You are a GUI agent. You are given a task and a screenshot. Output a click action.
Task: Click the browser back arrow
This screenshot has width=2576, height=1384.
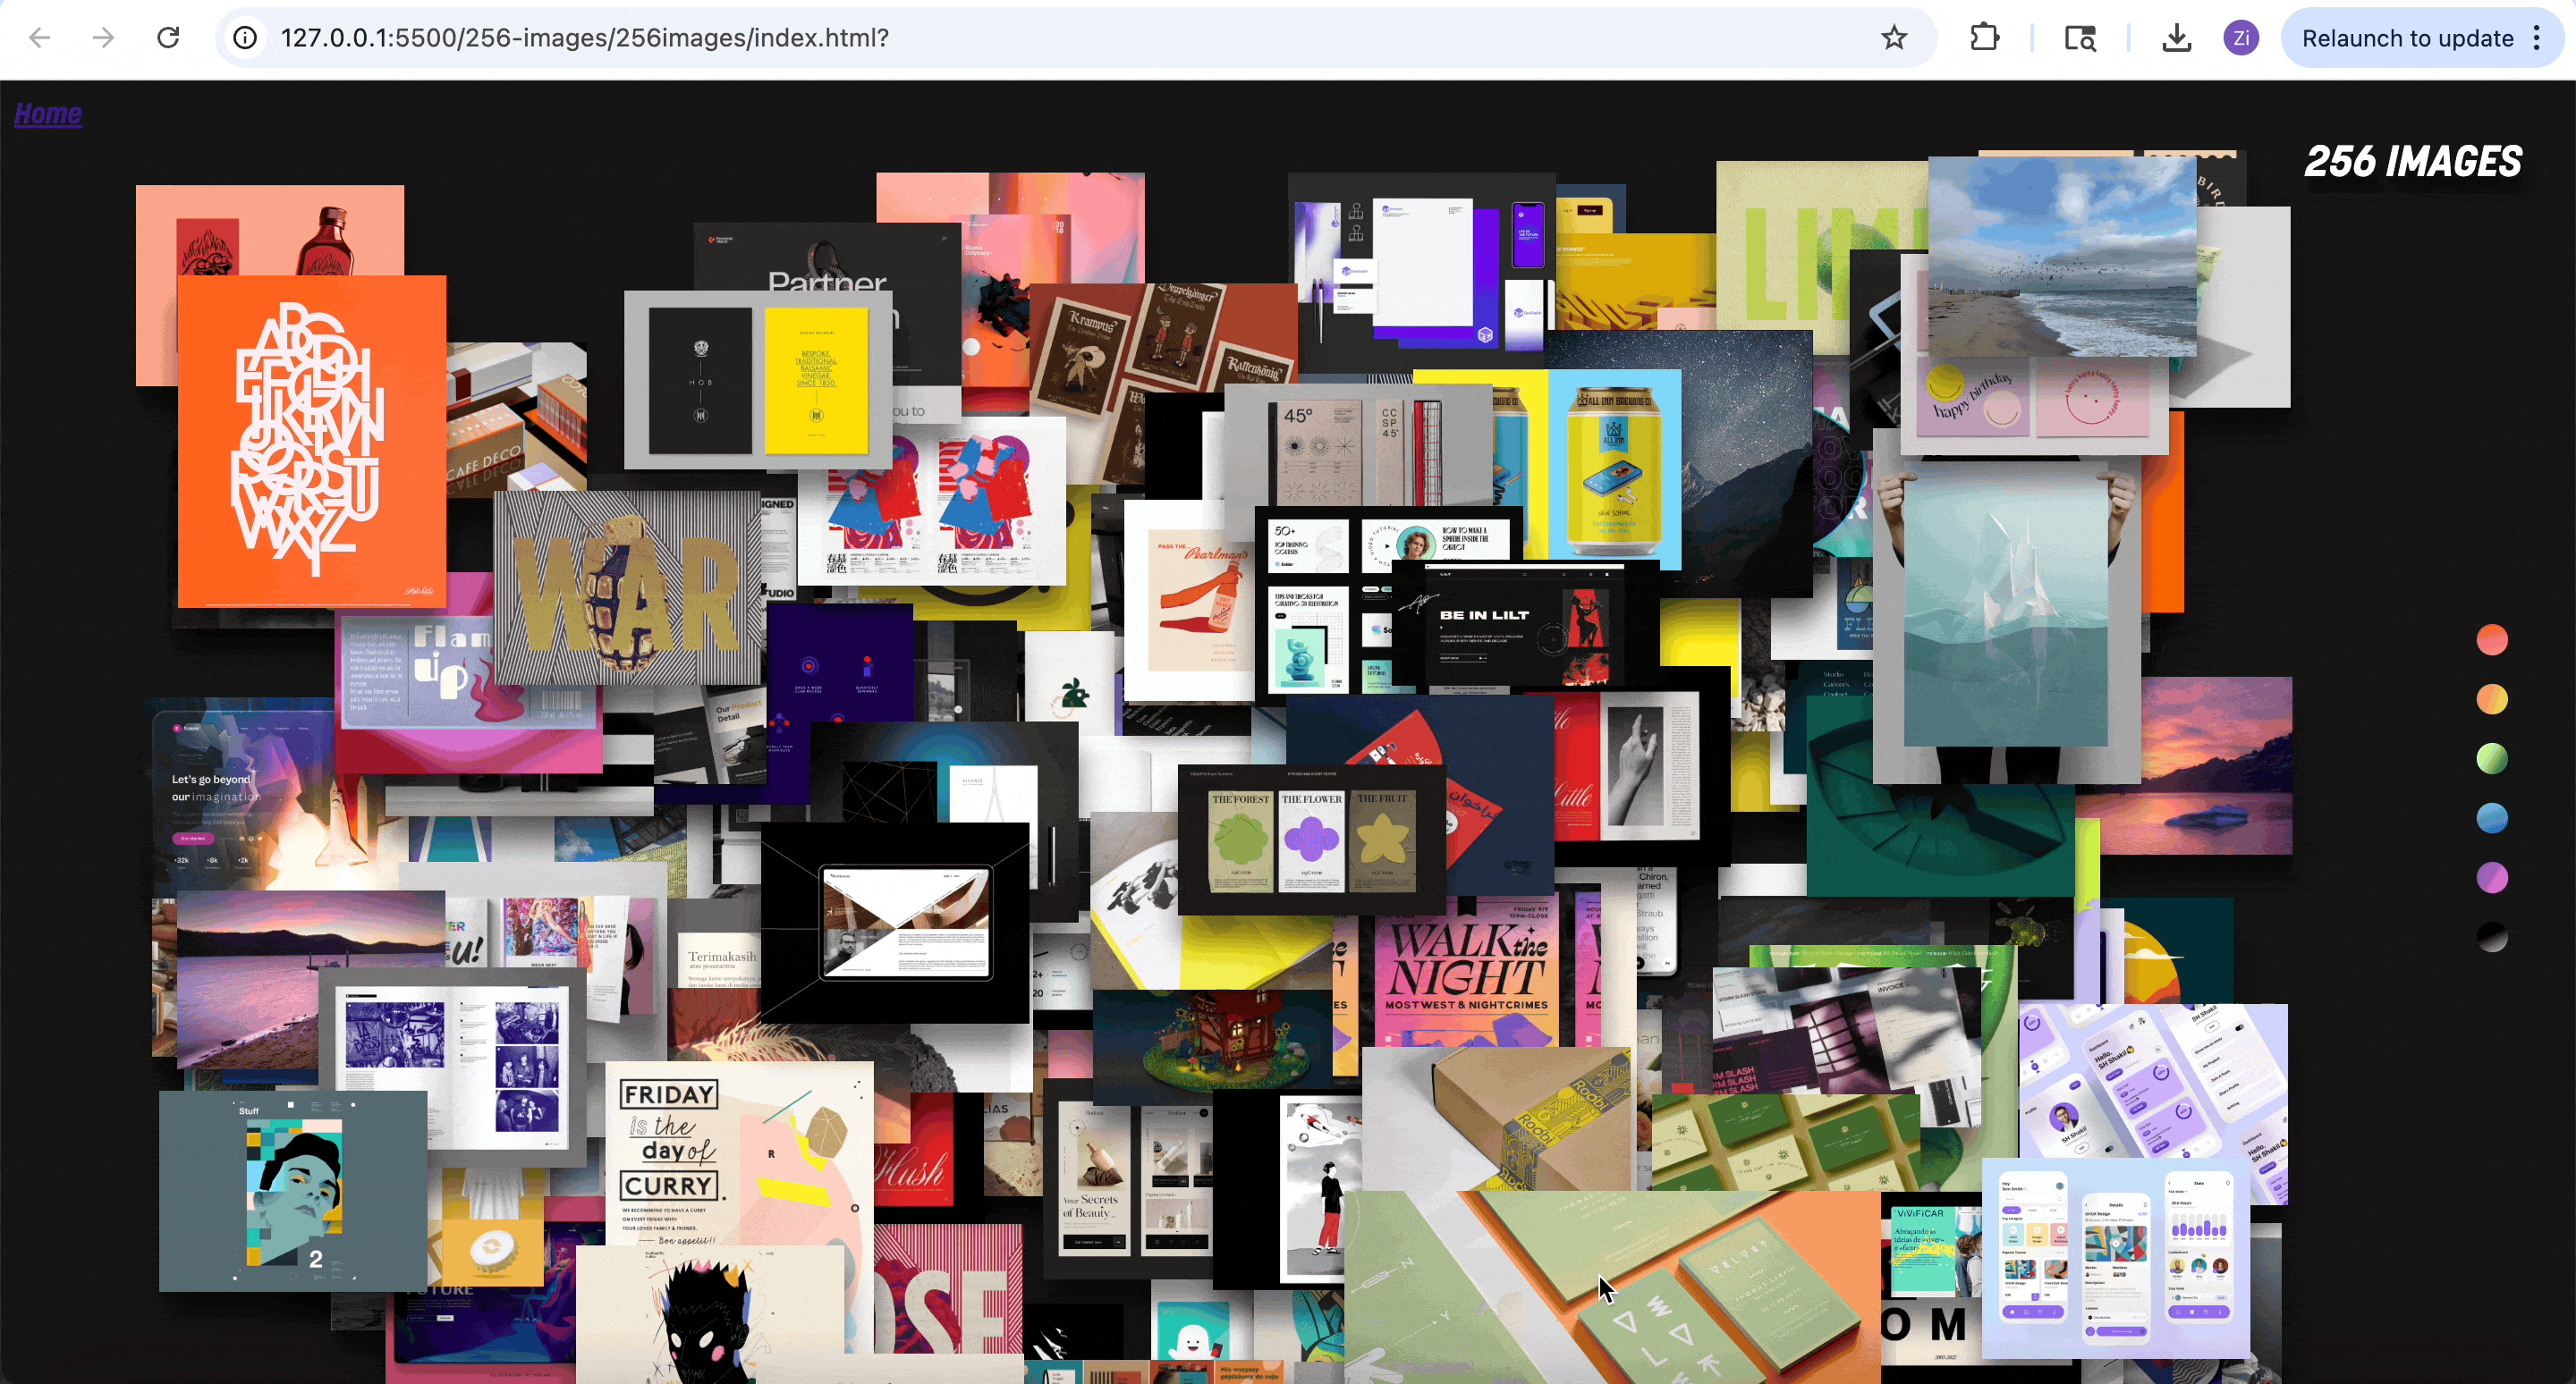[x=40, y=38]
